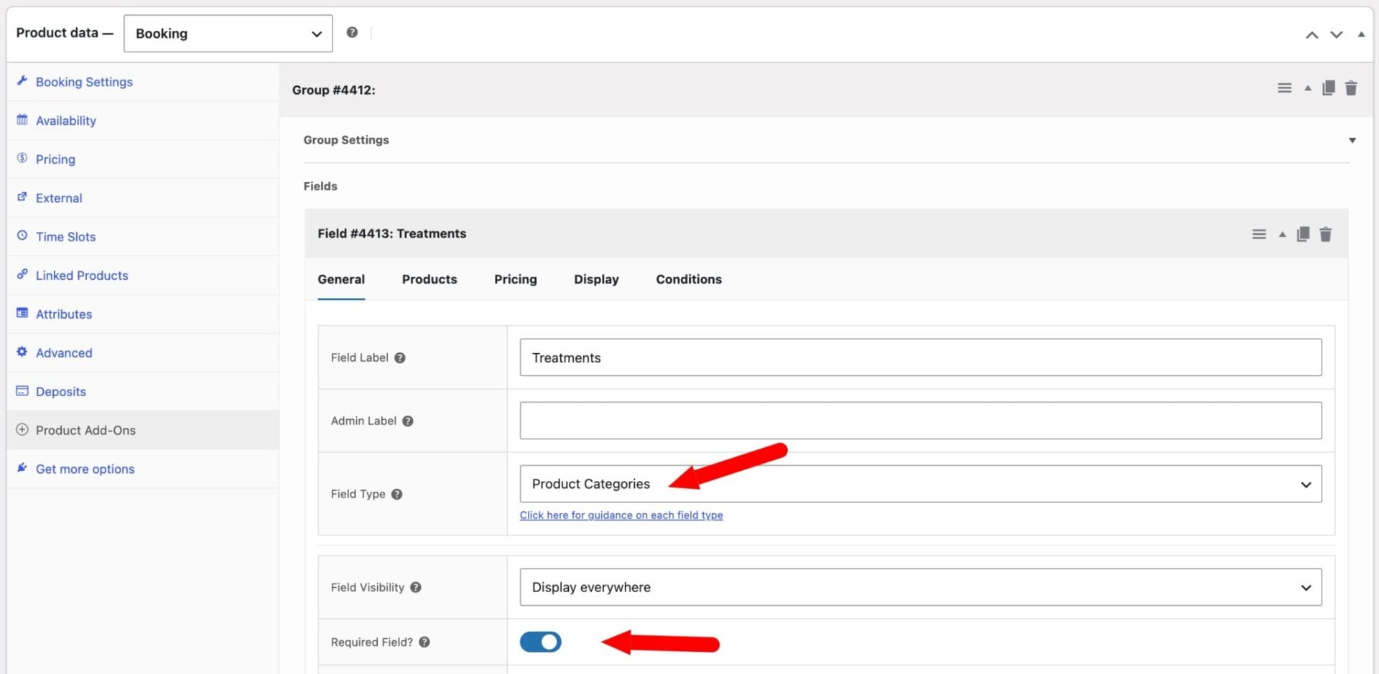Switch to the Conditions field tab
The width and height of the screenshot is (1379, 674).
pyautogui.click(x=689, y=279)
